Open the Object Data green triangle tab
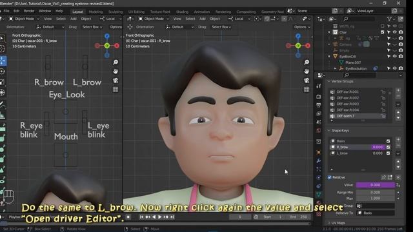 pos(318,195)
